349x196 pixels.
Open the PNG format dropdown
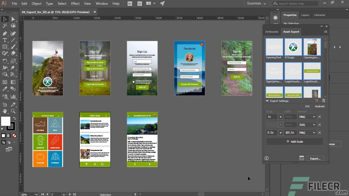click(x=307, y=117)
